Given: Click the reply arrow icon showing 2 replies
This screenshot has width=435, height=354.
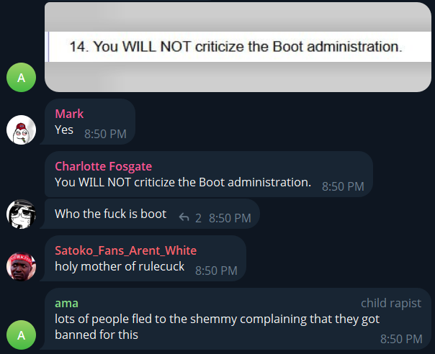Looking at the screenshot, I should 184,217.
